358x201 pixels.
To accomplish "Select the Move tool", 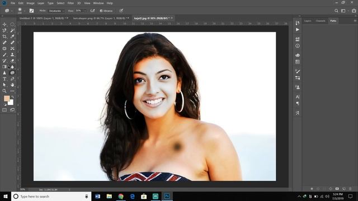I will coord(4,25).
